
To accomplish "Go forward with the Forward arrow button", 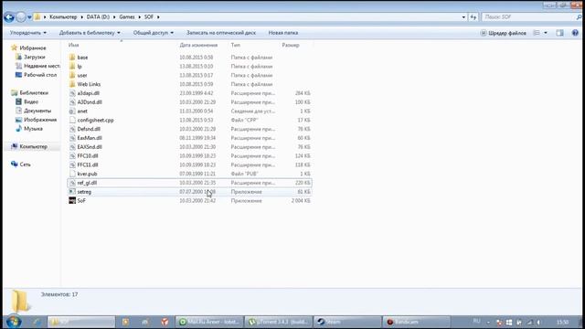I will 21,17.
